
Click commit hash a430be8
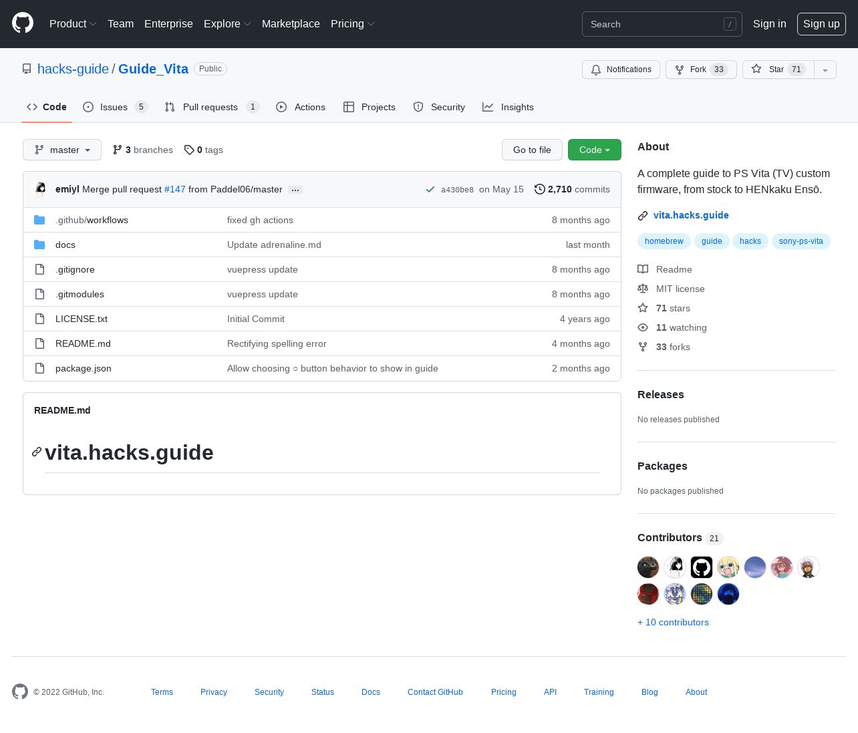click(457, 190)
